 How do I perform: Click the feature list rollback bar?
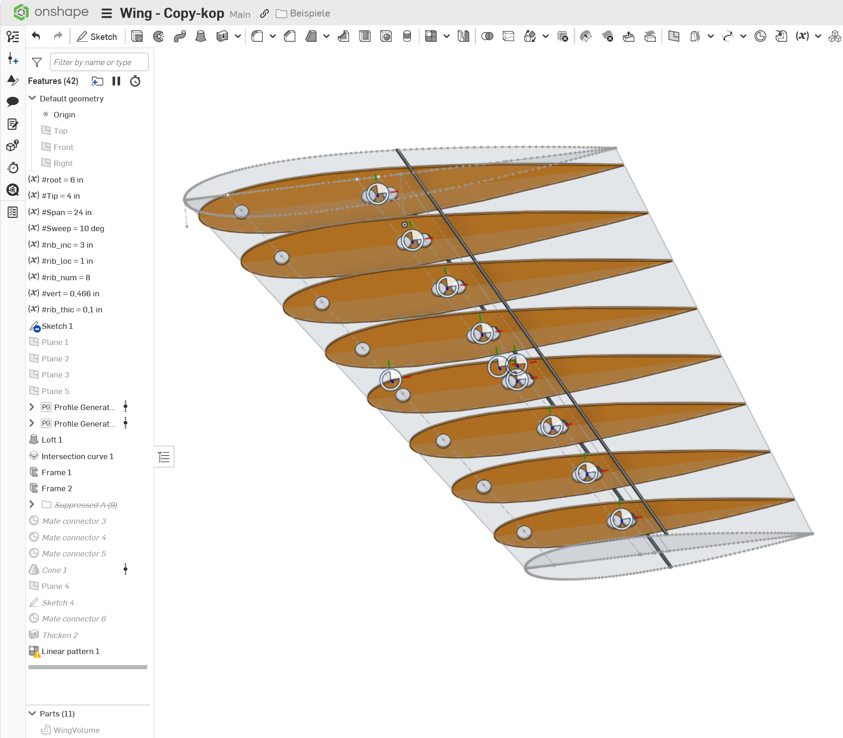88,667
